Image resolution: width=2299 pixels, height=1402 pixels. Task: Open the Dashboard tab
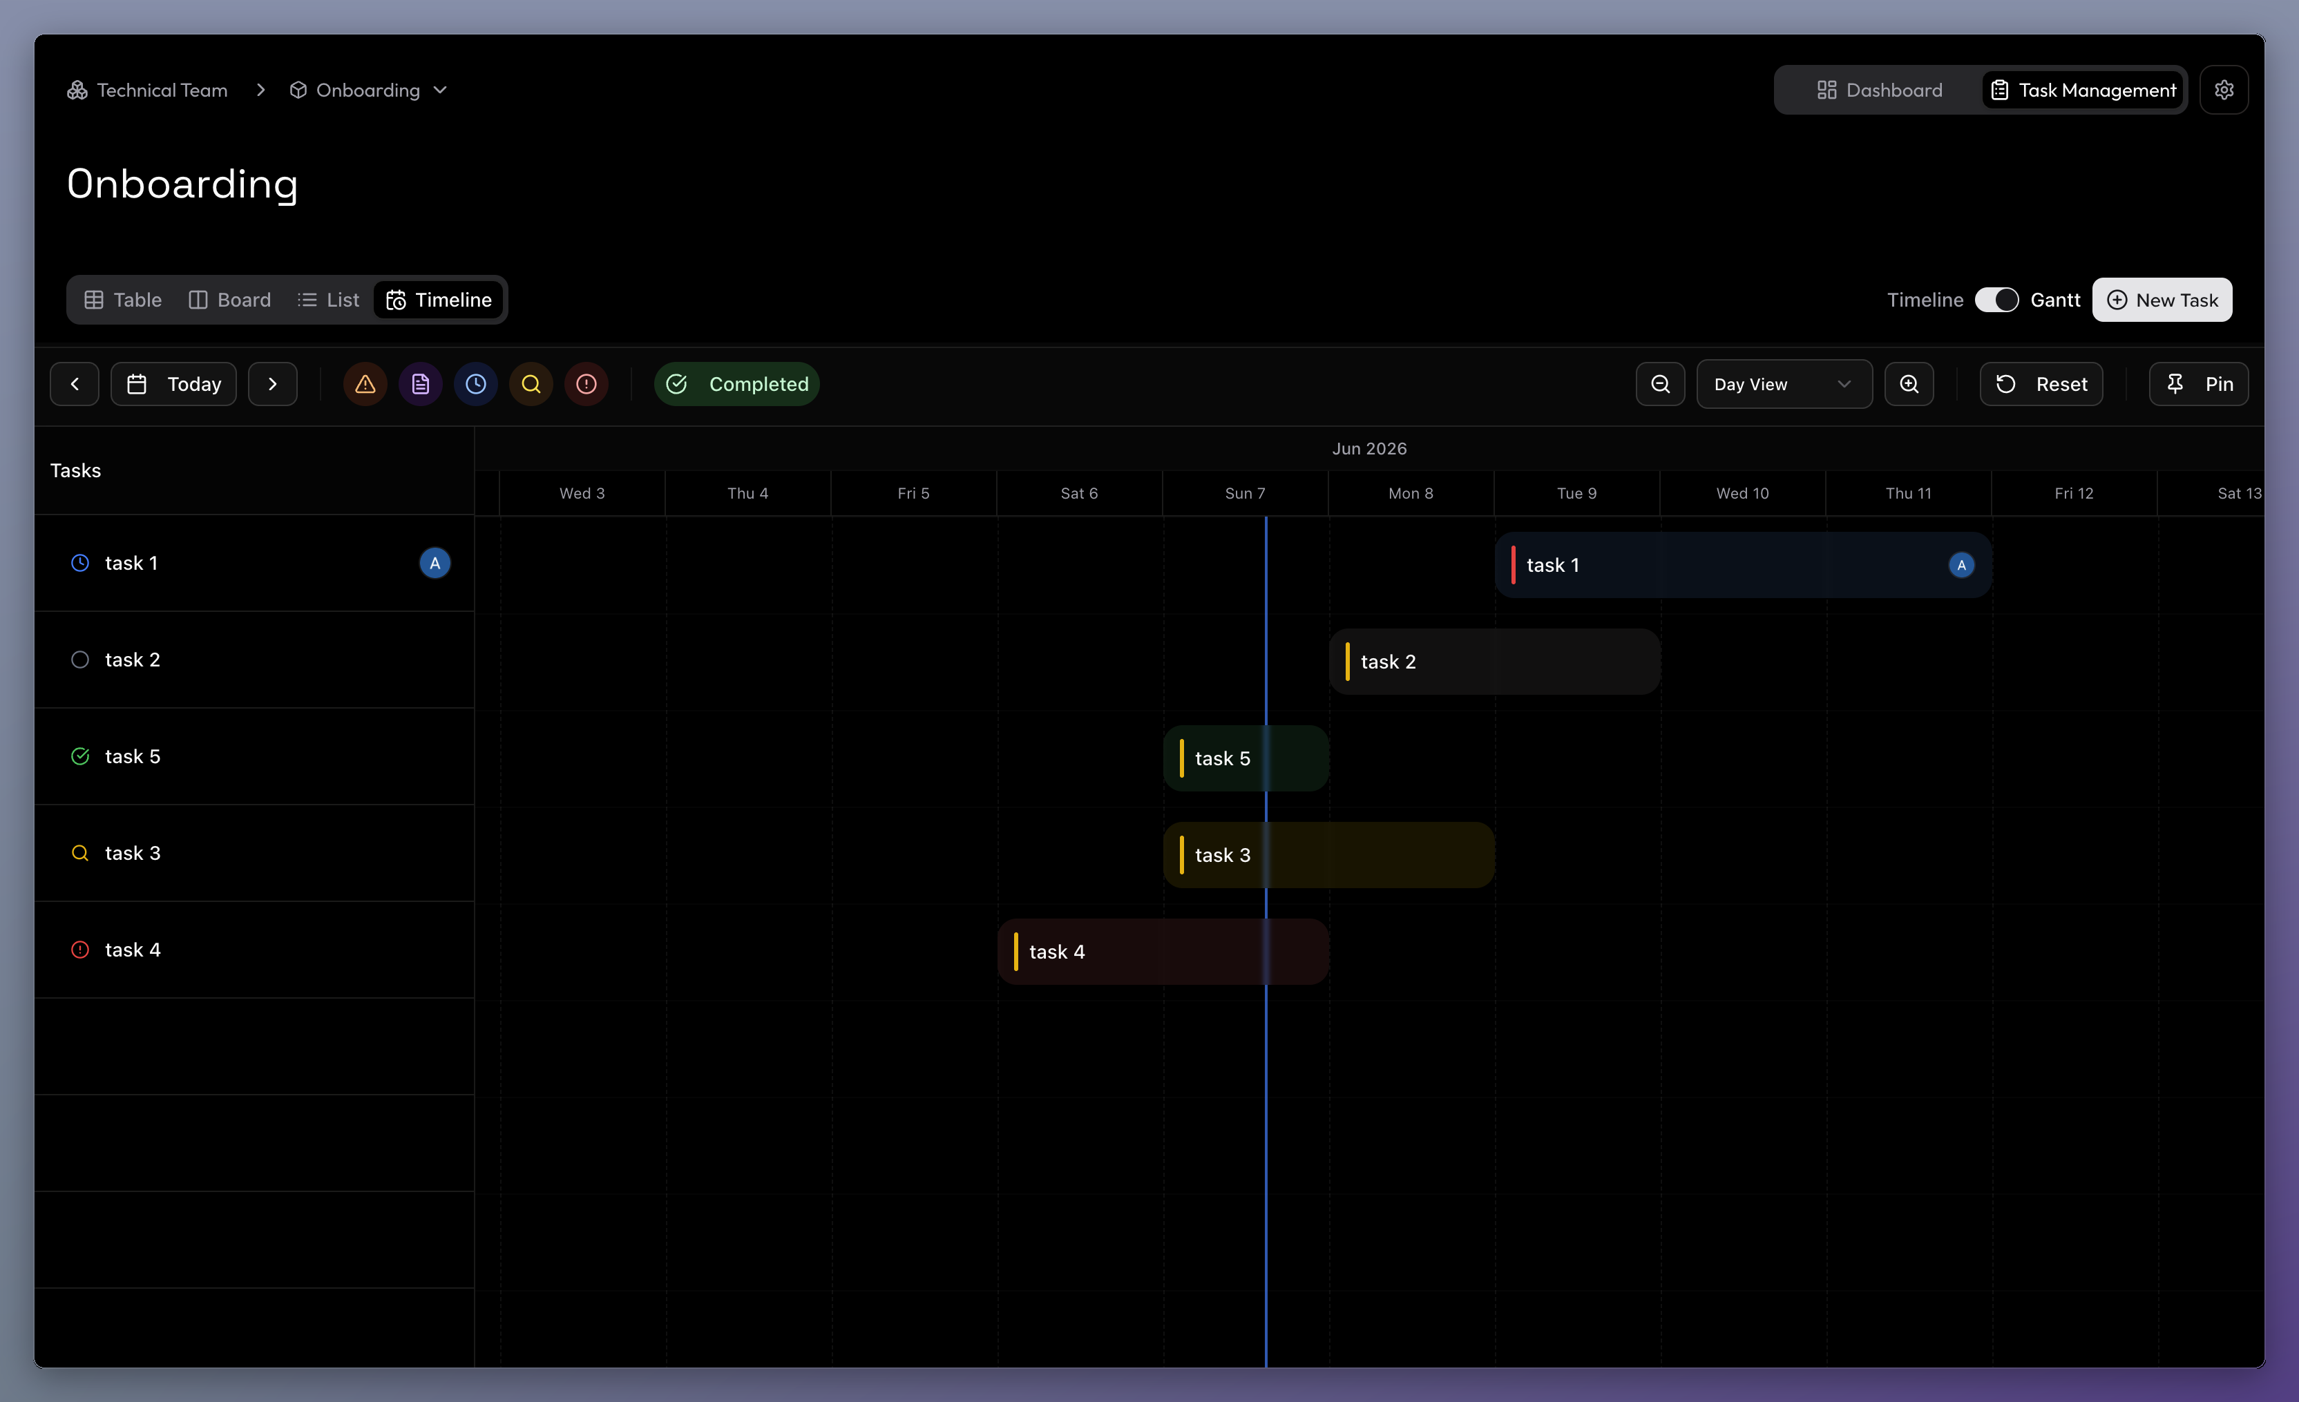pos(1879,90)
